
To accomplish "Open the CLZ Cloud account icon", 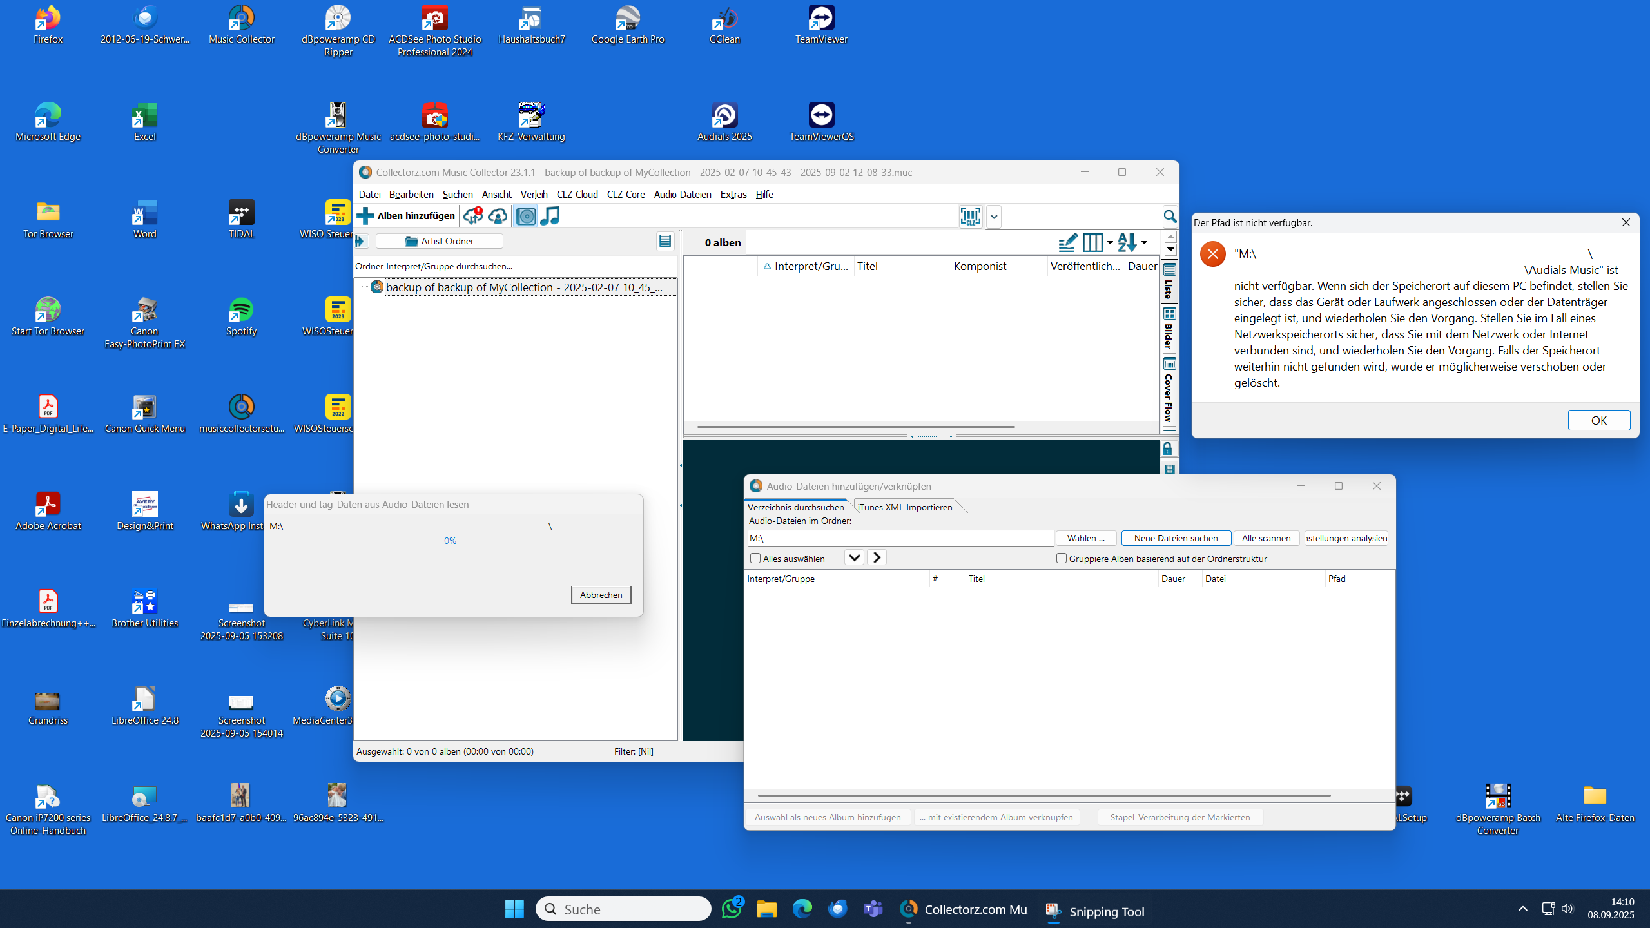I will 498,216.
